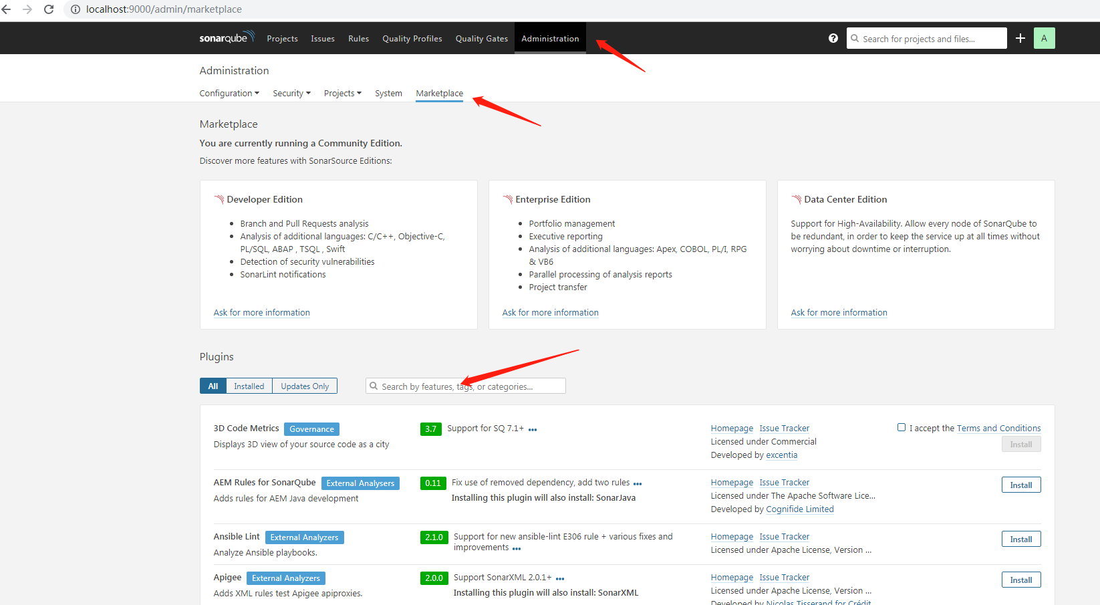Viewport: 1100px width, 605px height.
Task: Filter plugins by Updates Only
Action: (305, 386)
